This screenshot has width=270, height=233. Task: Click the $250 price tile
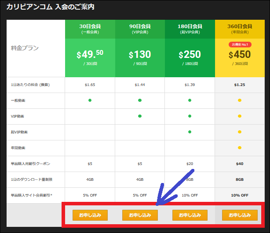(x=190, y=57)
